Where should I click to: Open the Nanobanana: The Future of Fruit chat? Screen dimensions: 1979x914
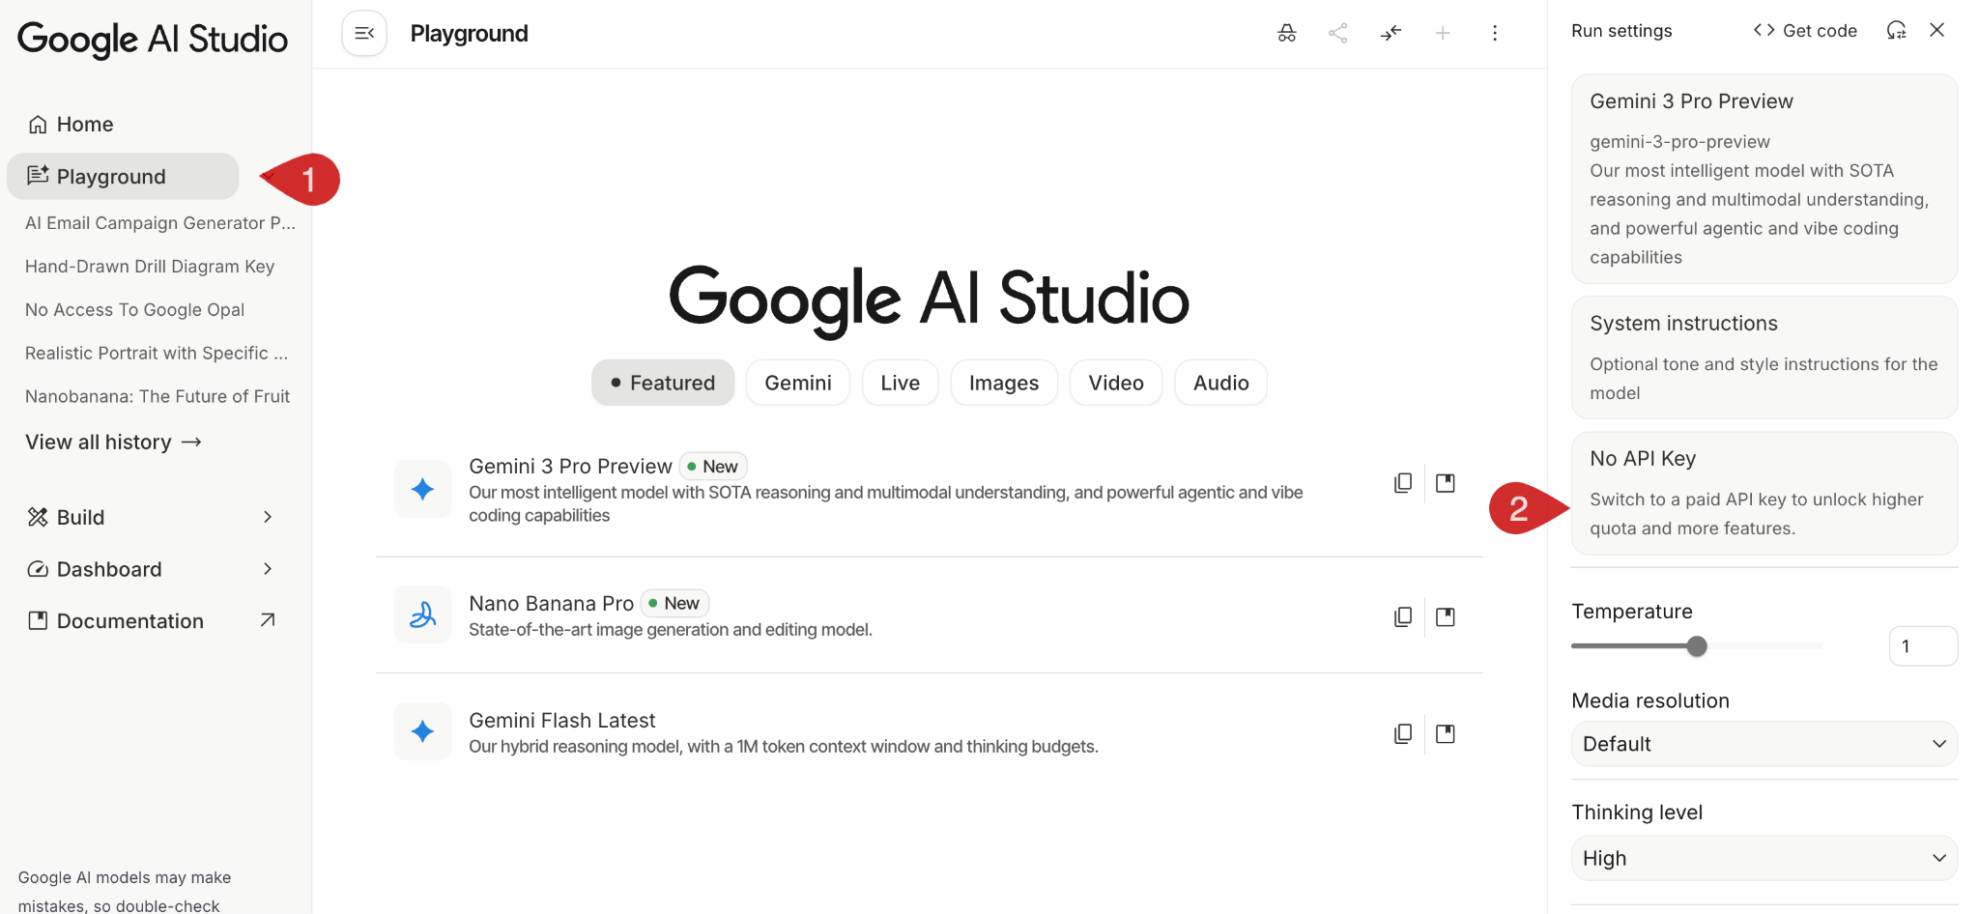(x=158, y=397)
